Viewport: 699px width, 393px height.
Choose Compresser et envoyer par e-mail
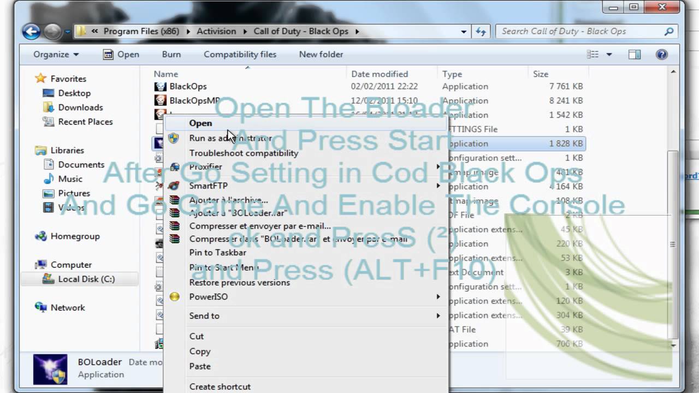260,226
